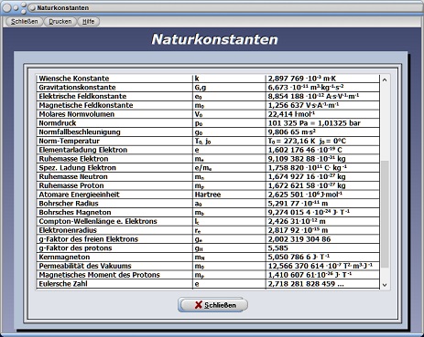Screen dimensions: 424x337
Task: Select the Wiensche Konstante row label
Action: coord(74,79)
